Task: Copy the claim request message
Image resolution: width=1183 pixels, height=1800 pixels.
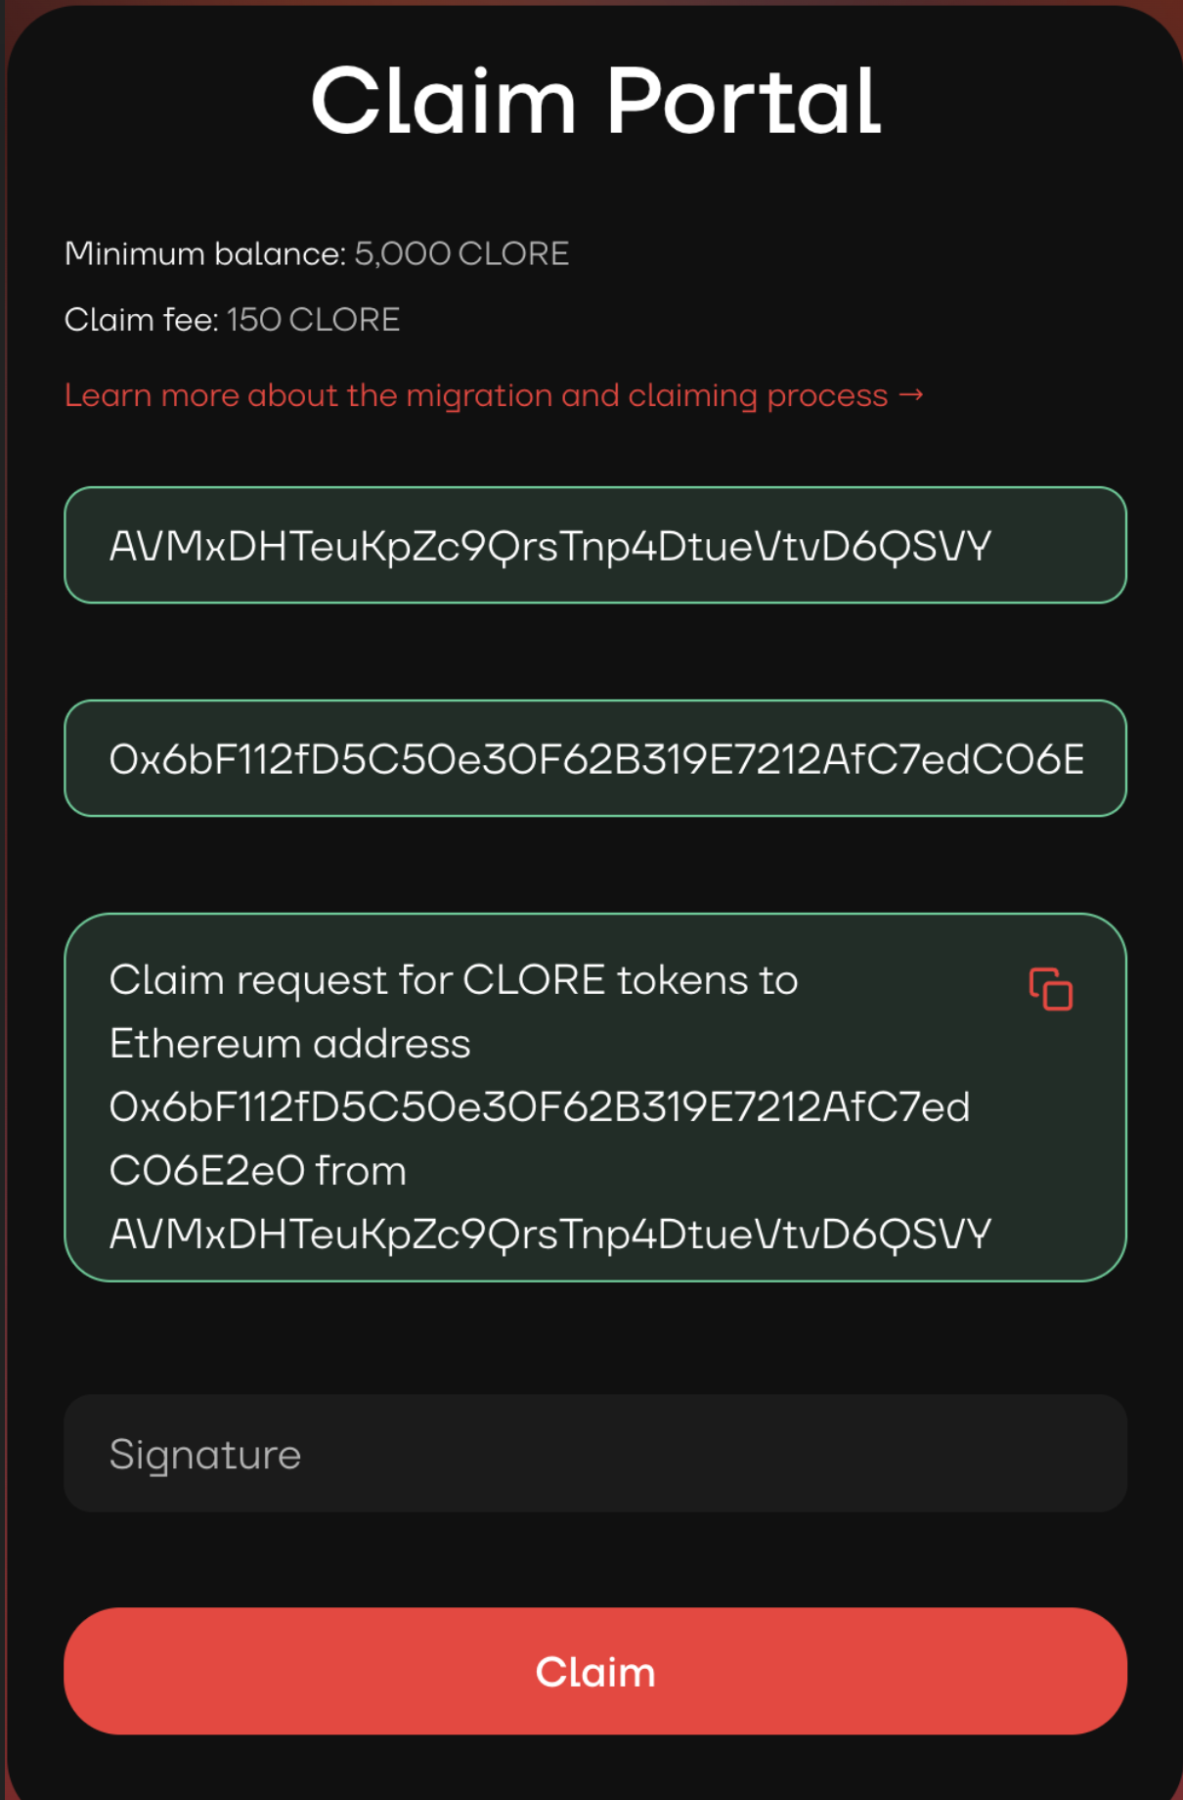Action: (1050, 989)
